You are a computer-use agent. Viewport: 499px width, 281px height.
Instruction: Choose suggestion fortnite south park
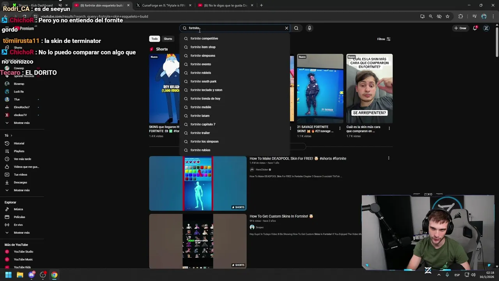pos(235,81)
